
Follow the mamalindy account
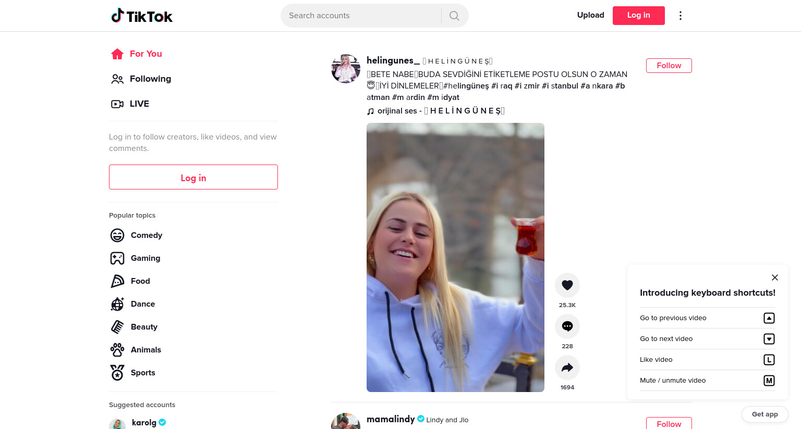click(x=669, y=423)
